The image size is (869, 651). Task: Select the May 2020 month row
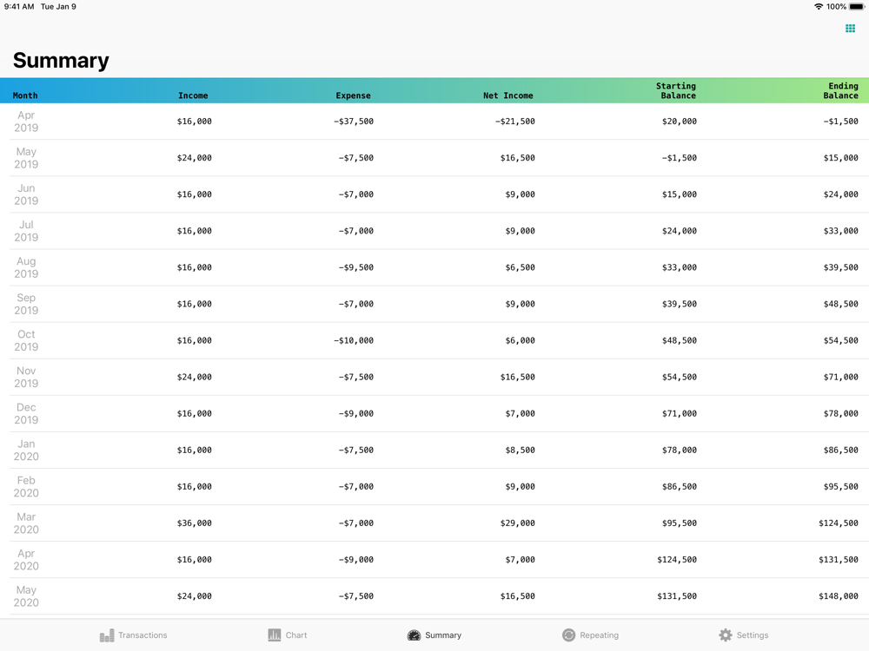tap(434, 596)
